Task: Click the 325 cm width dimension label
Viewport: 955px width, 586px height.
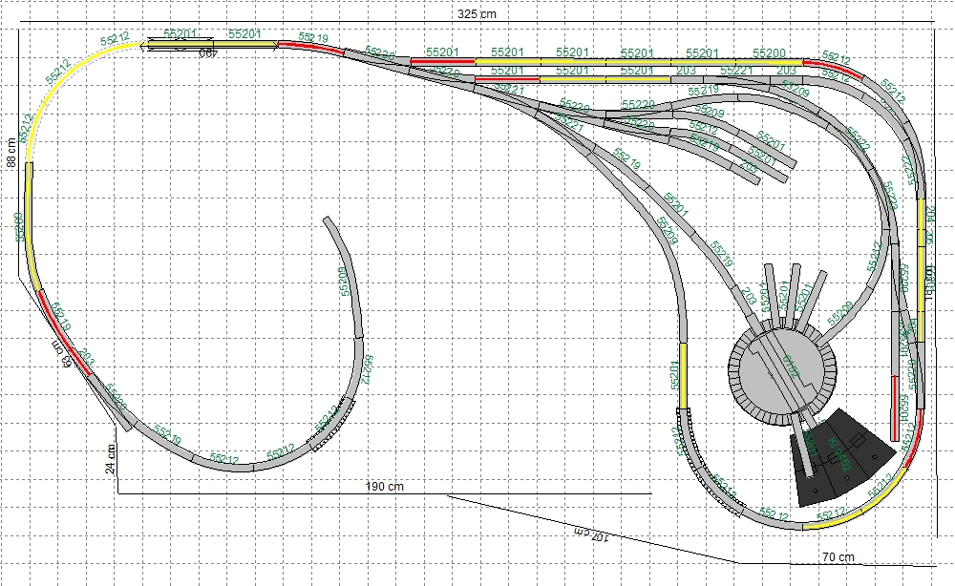Action: 477,15
